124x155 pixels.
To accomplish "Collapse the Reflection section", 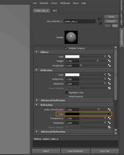I will pos(37,70).
